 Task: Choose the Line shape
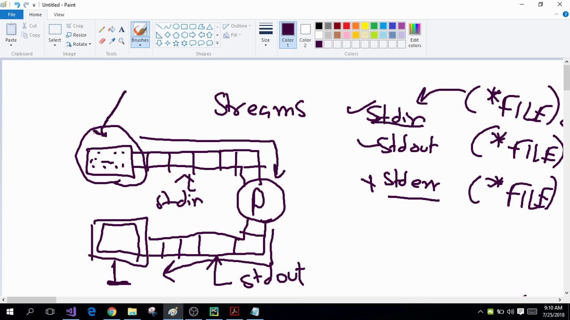[159, 27]
